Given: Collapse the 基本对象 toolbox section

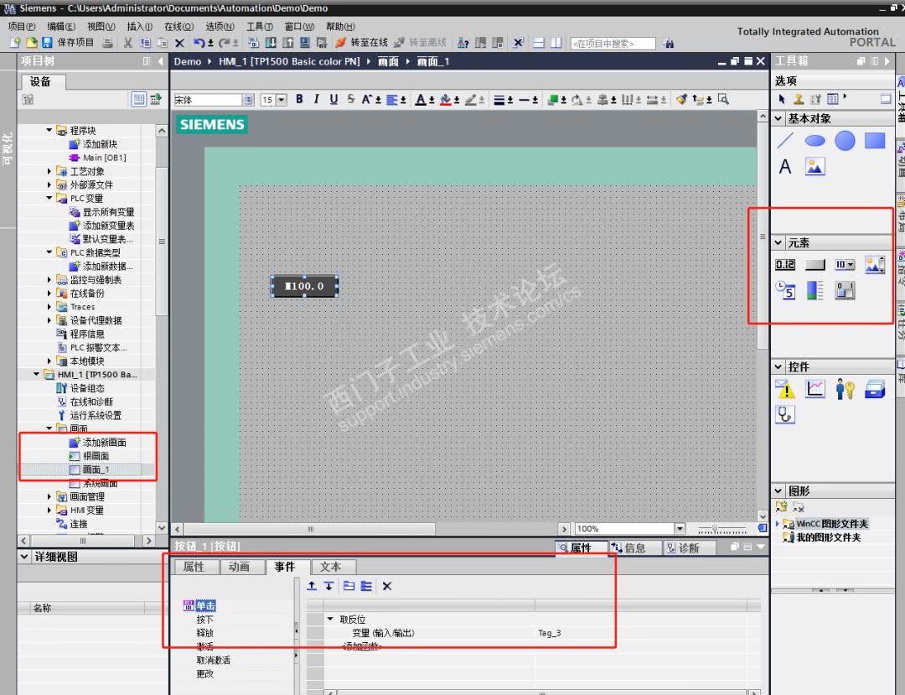Looking at the screenshot, I should tap(778, 118).
